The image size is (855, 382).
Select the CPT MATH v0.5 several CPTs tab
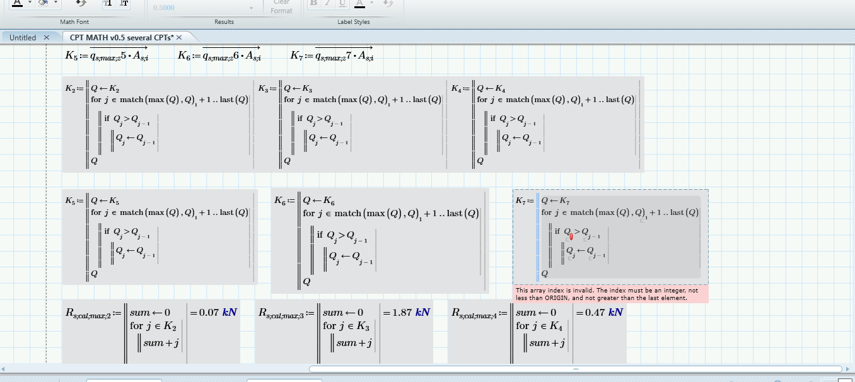(122, 38)
